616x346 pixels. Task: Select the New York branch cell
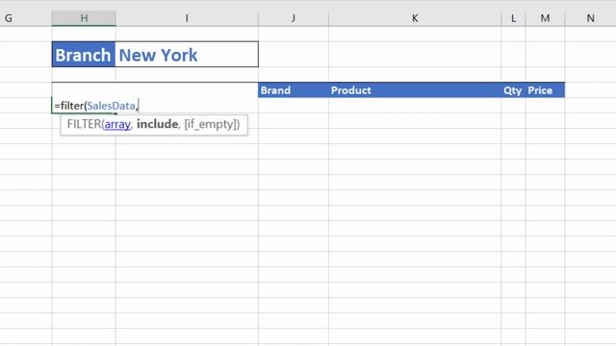tap(187, 55)
